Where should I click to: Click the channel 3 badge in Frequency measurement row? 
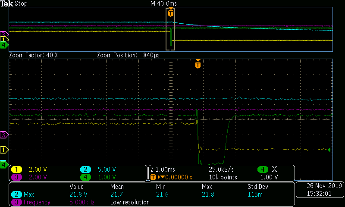pyautogui.click(x=16, y=202)
